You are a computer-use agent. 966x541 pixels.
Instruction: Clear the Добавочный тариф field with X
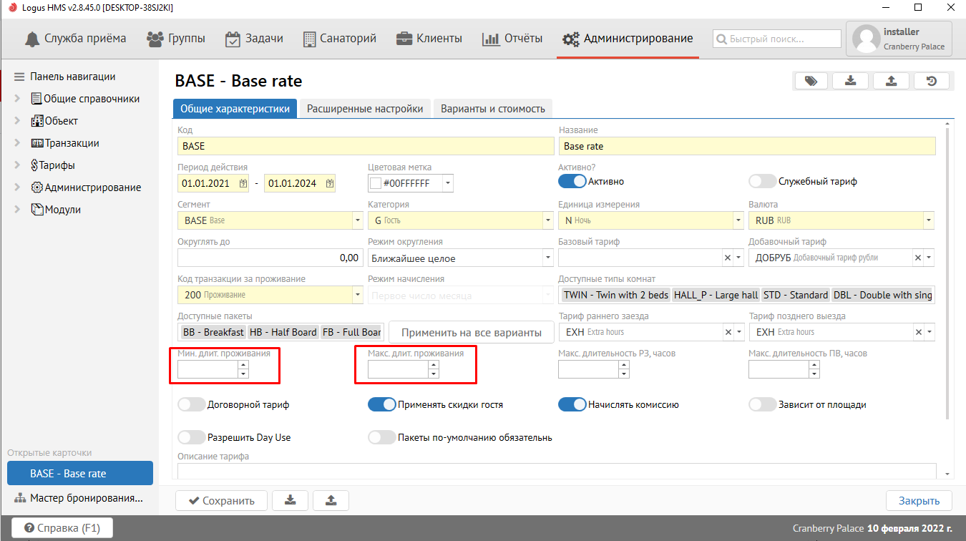tap(917, 258)
